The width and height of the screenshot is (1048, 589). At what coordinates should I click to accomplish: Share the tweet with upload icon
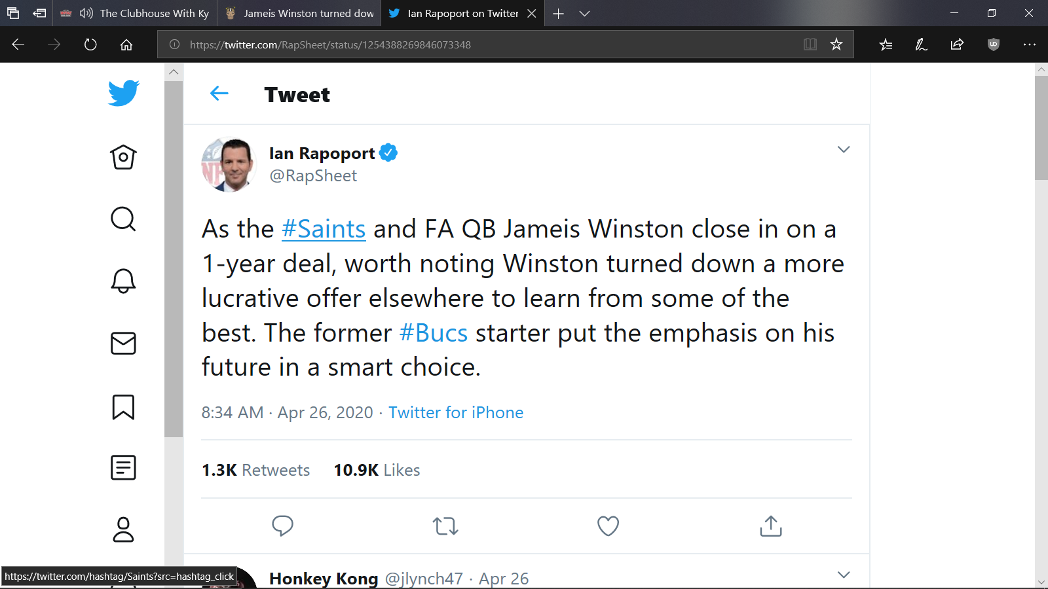click(771, 526)
